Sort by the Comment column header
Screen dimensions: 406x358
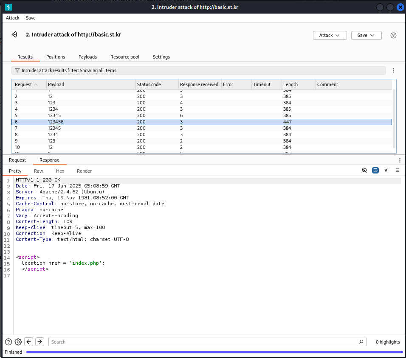tap(354, 84)
